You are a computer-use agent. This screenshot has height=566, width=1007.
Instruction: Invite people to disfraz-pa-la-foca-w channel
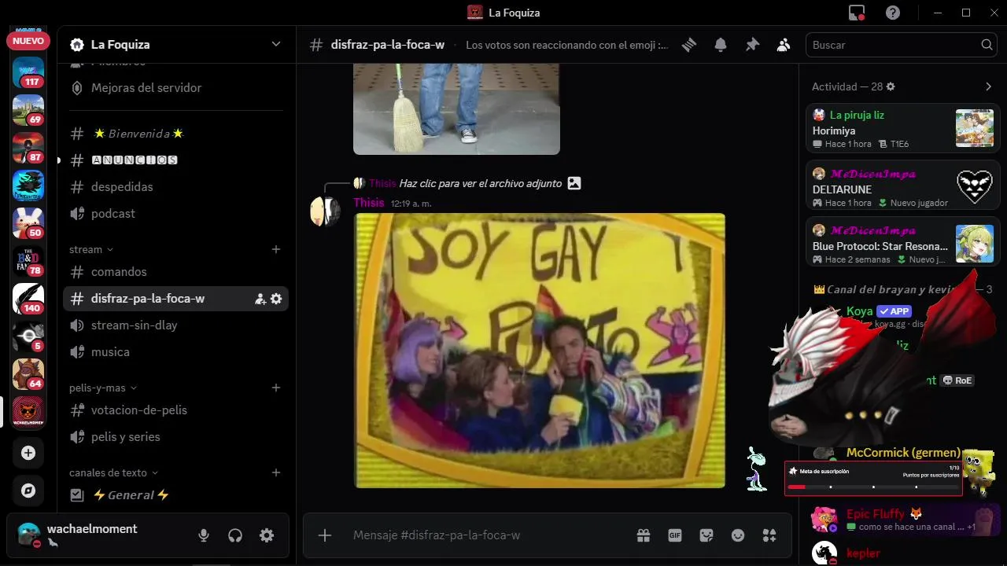260,299
